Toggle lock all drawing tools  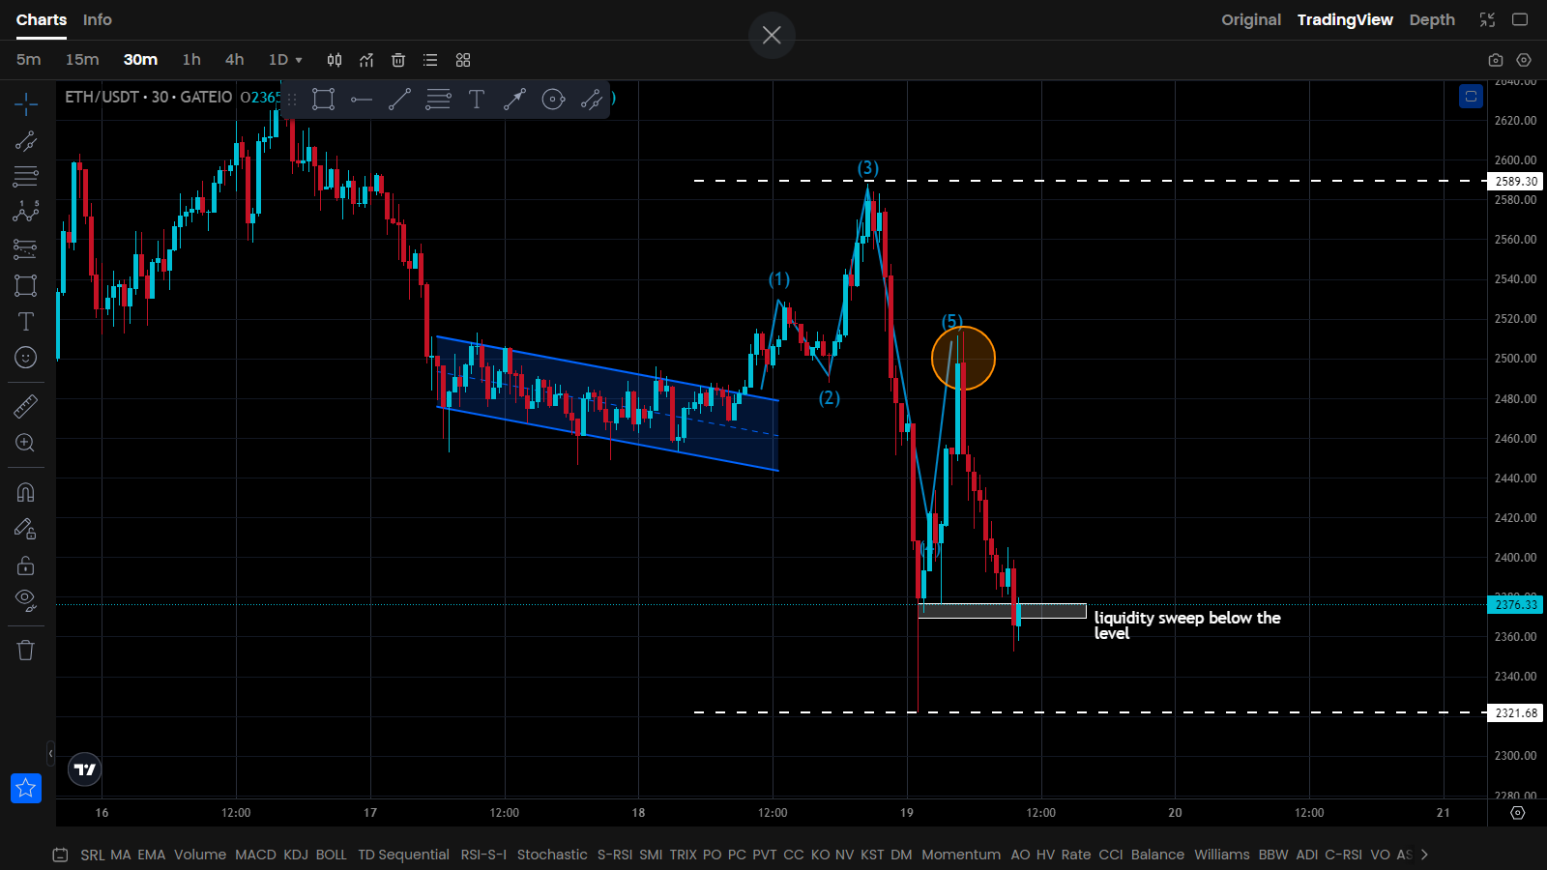(x=26, y=565)
